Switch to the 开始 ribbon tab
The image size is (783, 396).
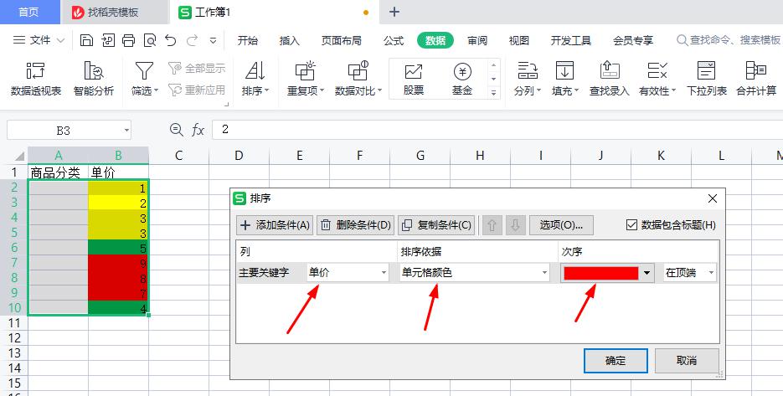pyautogui.click(x=248, y=40)
